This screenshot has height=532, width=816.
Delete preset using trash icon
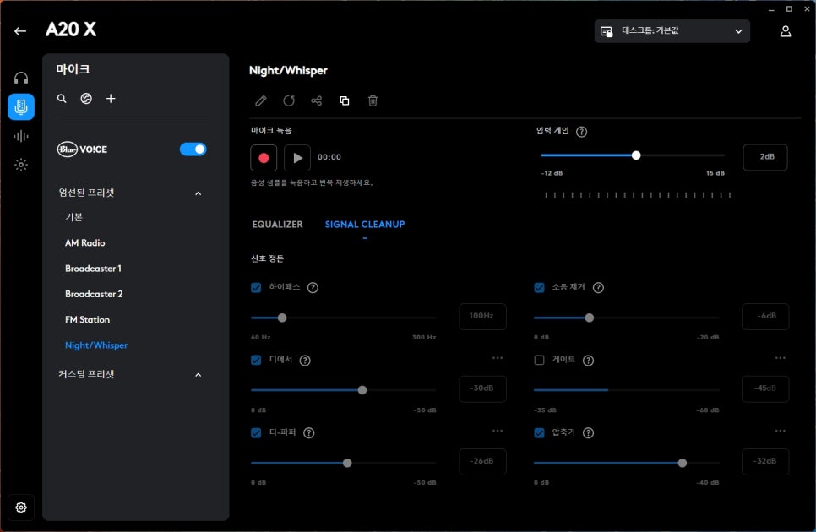tap(373, 101)
